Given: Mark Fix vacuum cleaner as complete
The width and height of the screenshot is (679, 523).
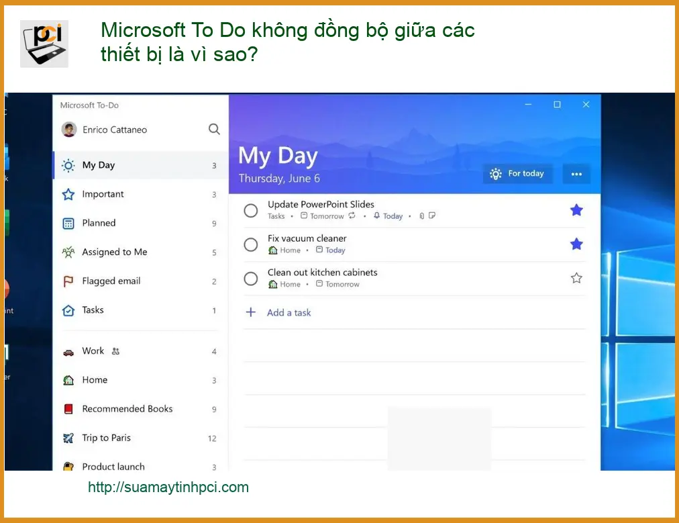Looking at the screenshot, I should (251, 244).
